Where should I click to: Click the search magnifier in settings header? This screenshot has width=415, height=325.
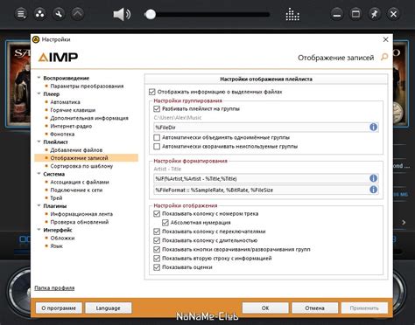point(384,57)
